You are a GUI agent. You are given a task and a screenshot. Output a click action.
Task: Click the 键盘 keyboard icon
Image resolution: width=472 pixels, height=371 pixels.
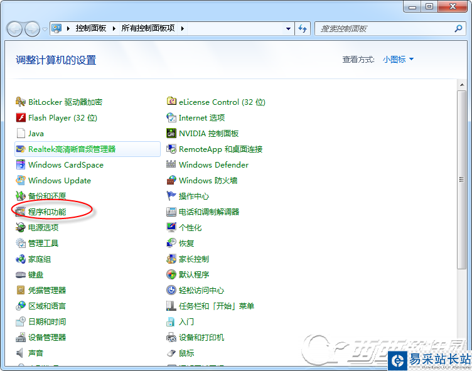21,274
